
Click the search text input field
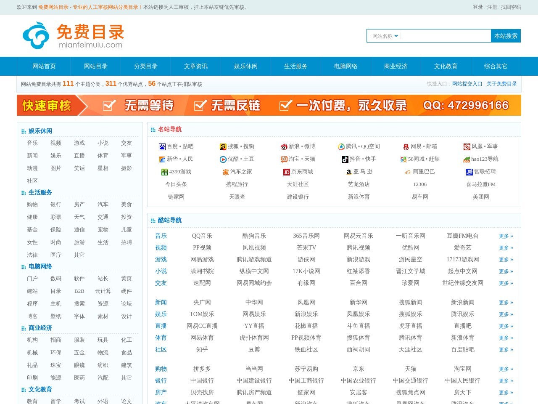click(x=446, y=36)
